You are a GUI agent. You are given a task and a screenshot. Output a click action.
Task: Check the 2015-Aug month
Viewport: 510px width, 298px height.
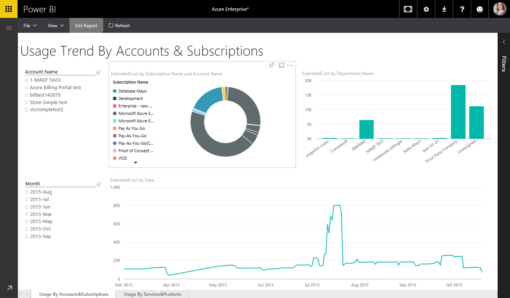point(27,192)
